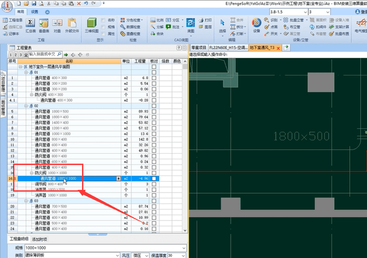Collapse the 系 02 tree node

pyautogui.click(x=26, y=106)
